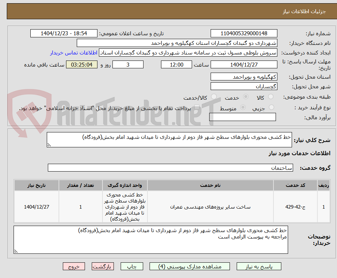
Task: Select the کالا/خدمت radio button
Action: (214, 97)
